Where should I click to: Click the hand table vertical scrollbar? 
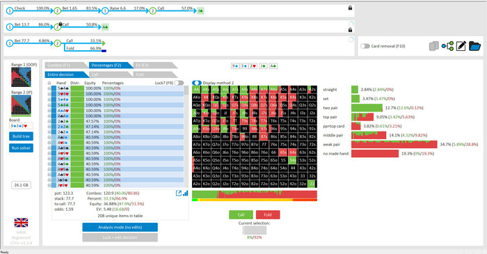186,136
